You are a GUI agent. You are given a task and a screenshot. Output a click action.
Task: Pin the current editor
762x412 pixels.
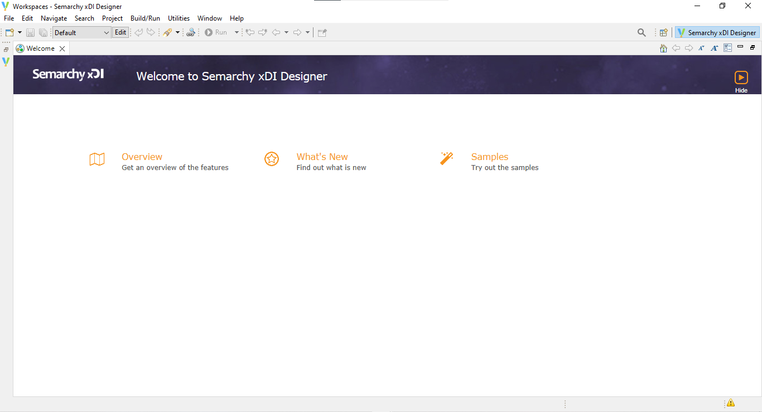coord(322,32)
